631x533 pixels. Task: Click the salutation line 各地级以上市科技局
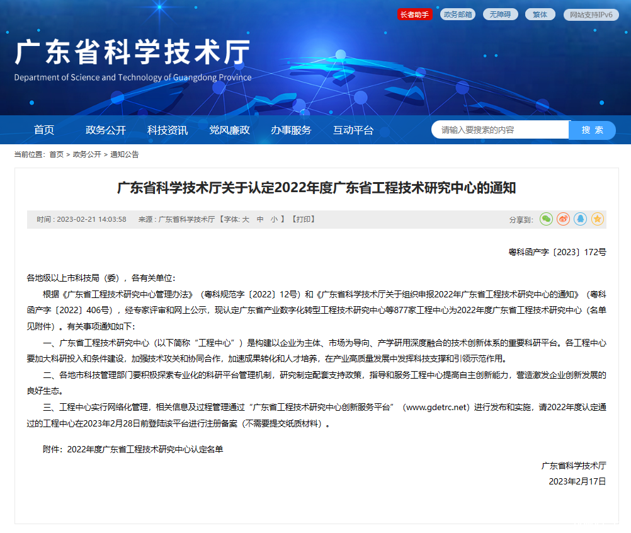101,278
